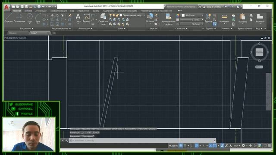276x155 pixels.
Task: Open the Аннотации ribbon tab
Action: pyautogui.click(x=41, y=11)
